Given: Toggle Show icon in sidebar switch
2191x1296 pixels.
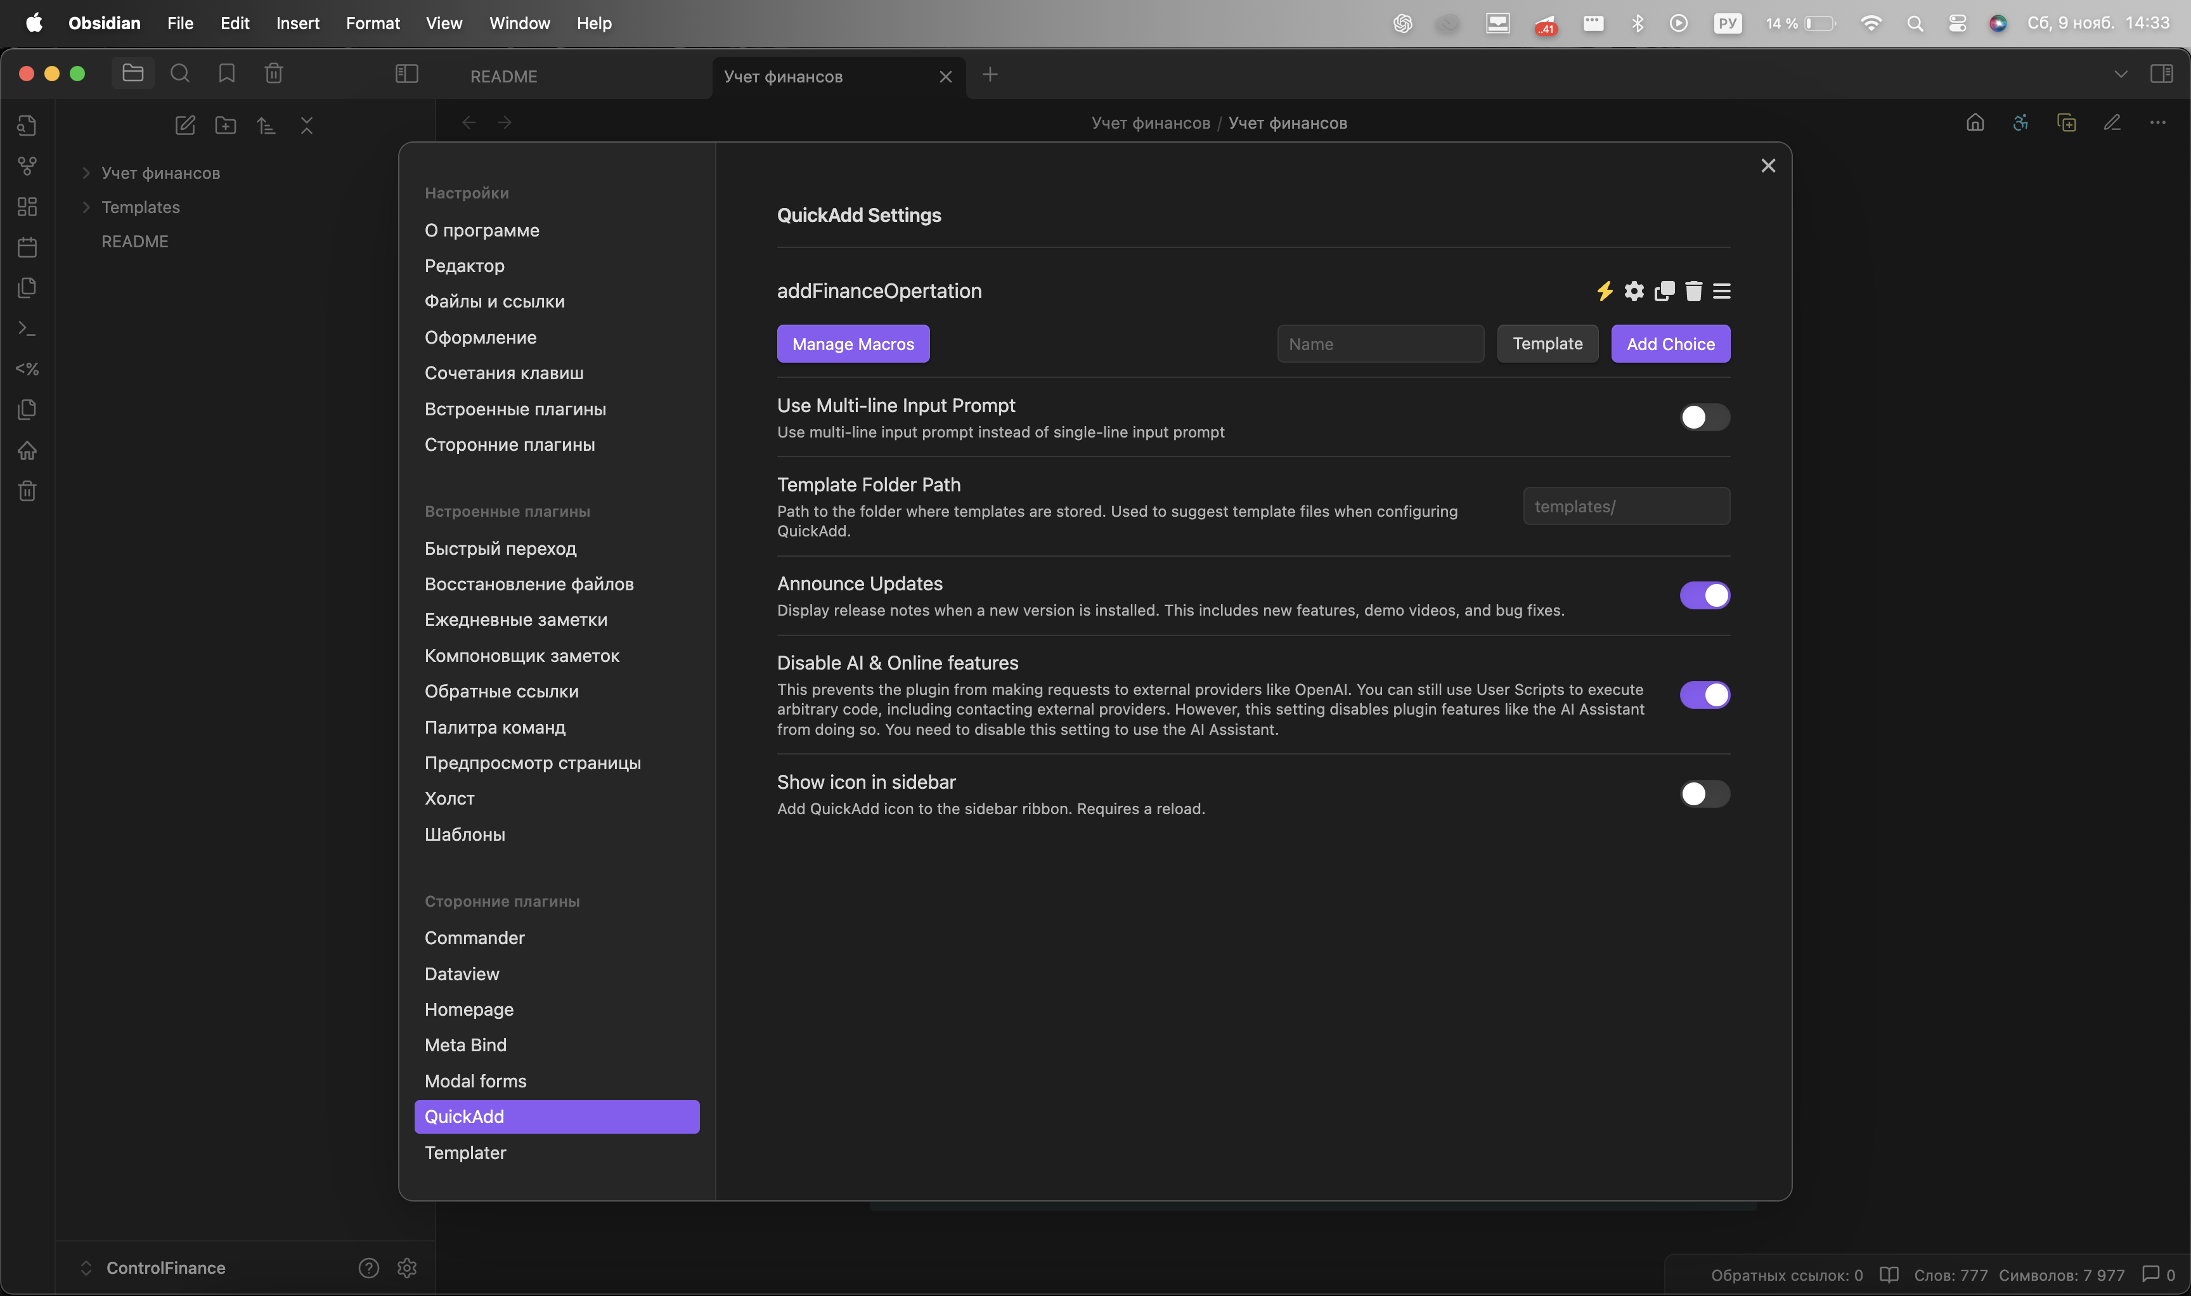Looking at the screenshot, I should coord(1703,794).
